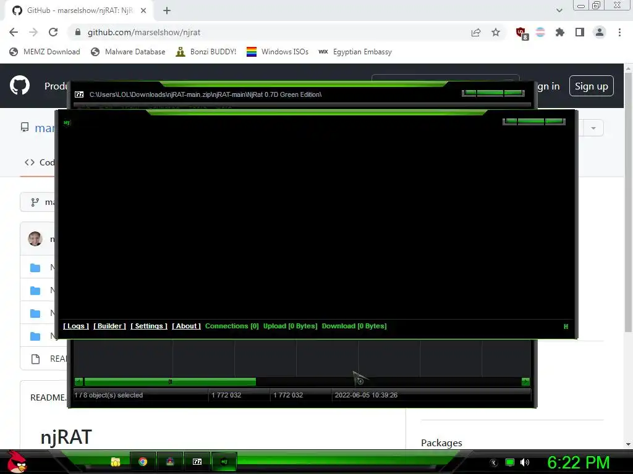Click Upload [0 Bytes] status text
Screen dimensions: 633x474
coord(291,326)
